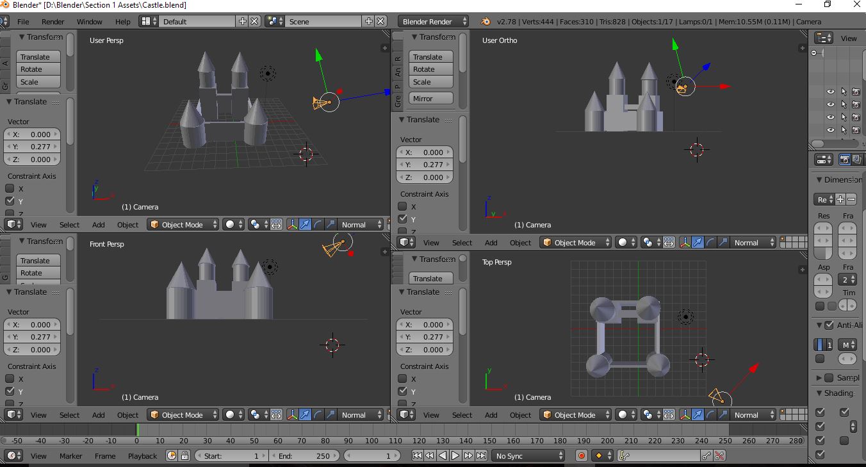Click the Object menu in Front Persp header
The height and width of the screenshot is (467, 866).
click(127, 414)
